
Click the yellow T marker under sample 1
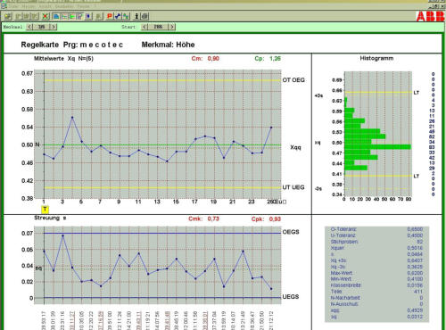coord(45,210)
